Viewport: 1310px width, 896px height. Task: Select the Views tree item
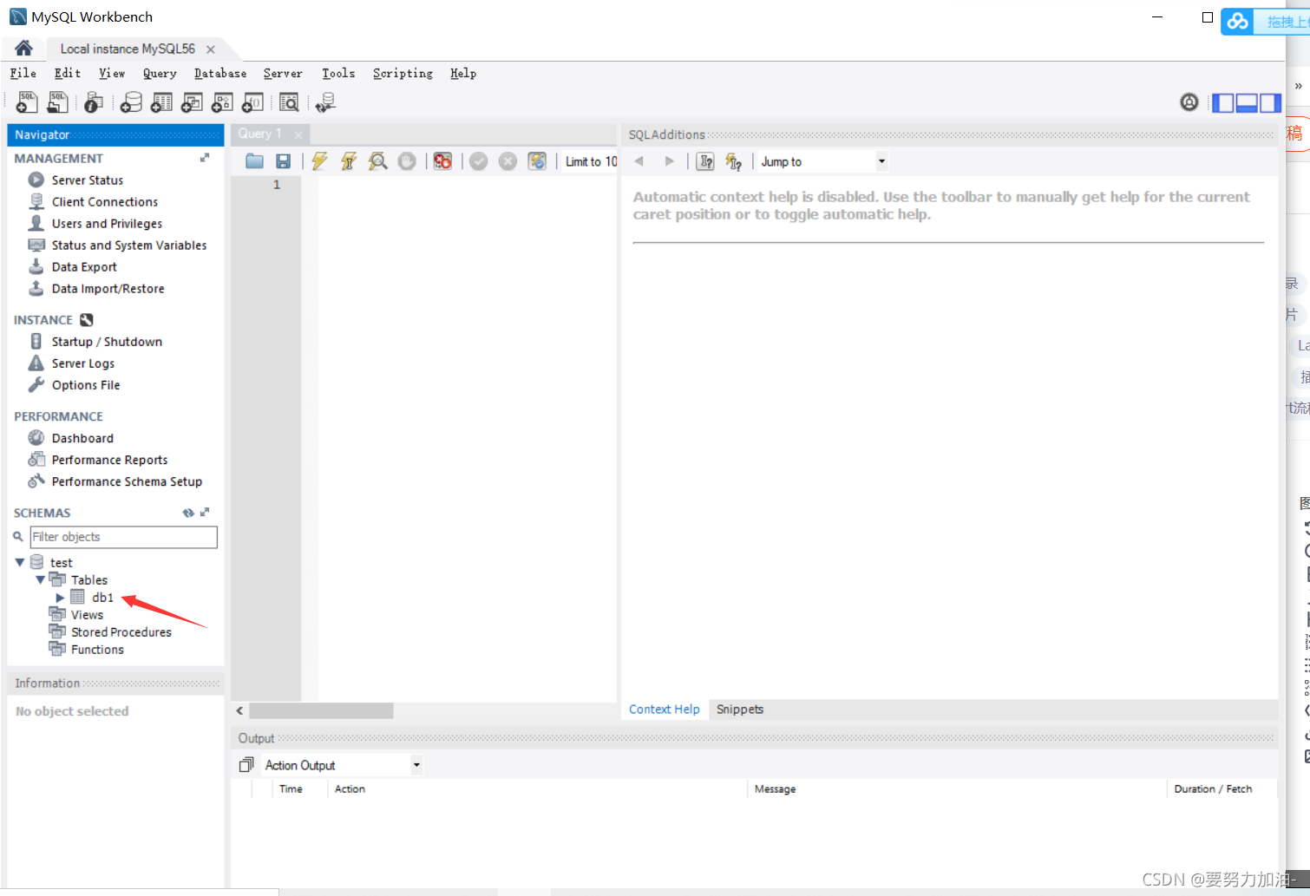[x=87, y=615]
